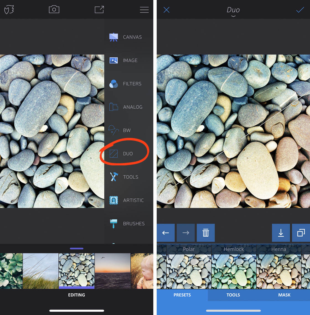Select the sunset ocean photo thumbnail
The image size is (310, 315).
click(113, 271)
